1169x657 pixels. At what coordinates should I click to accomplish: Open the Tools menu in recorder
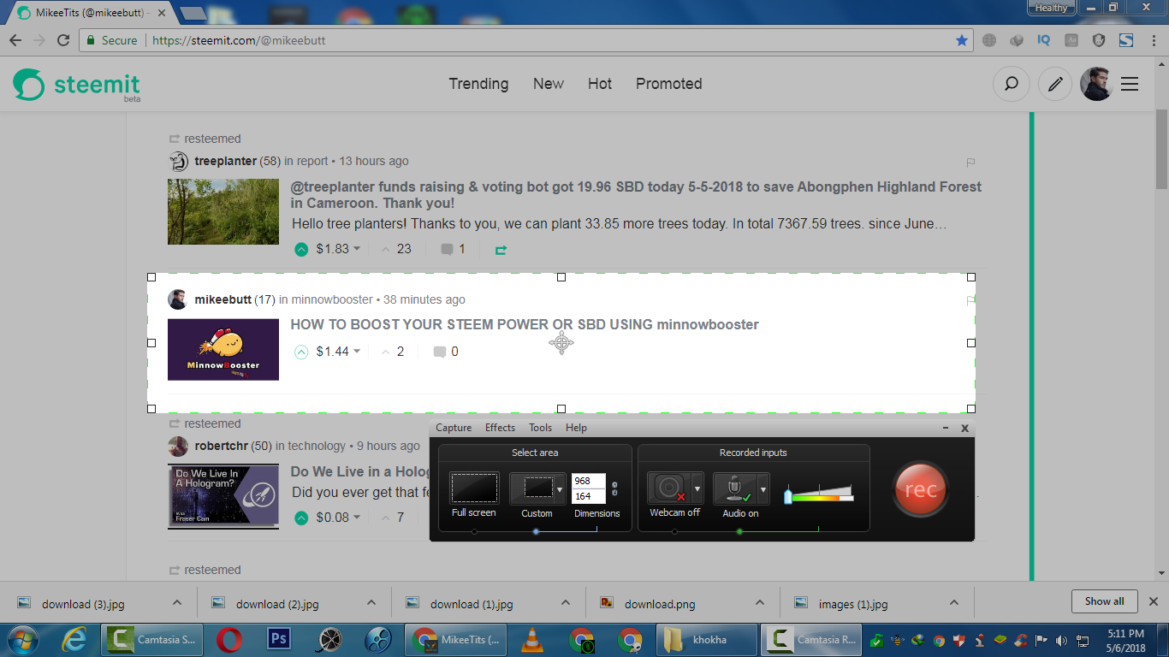click(540, 428)
